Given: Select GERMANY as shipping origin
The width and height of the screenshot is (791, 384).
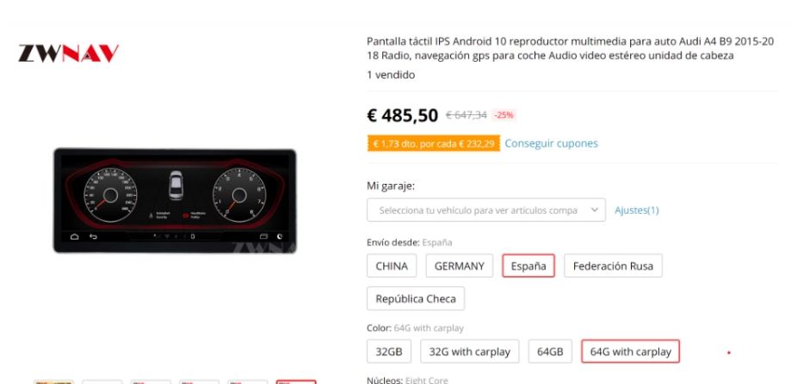Looking at the screenshot, I should click(459, 265).
